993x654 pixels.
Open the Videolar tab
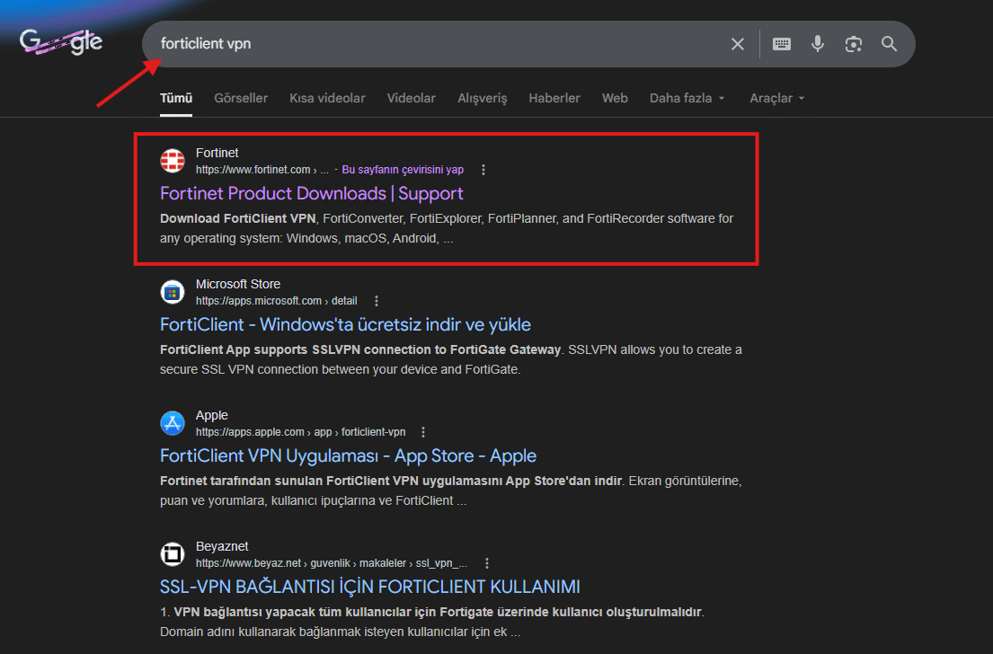pos(411,98)
